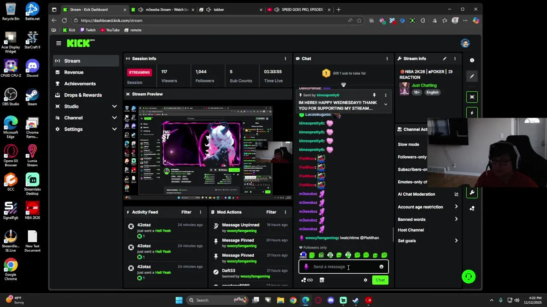
Task: Open Mod Actions more options menu
Action: coord(285,212)
